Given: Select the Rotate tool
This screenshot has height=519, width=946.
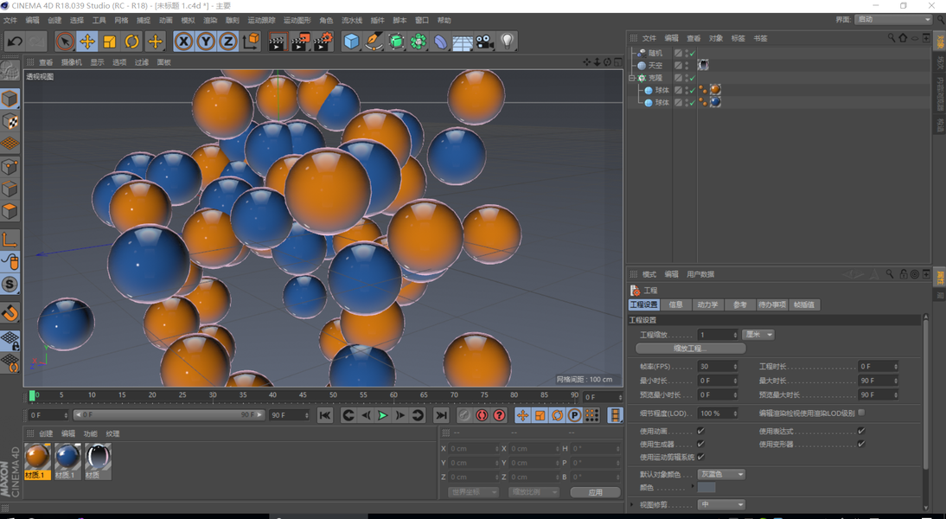Looking at the screenshot, I should pos(131,42).
